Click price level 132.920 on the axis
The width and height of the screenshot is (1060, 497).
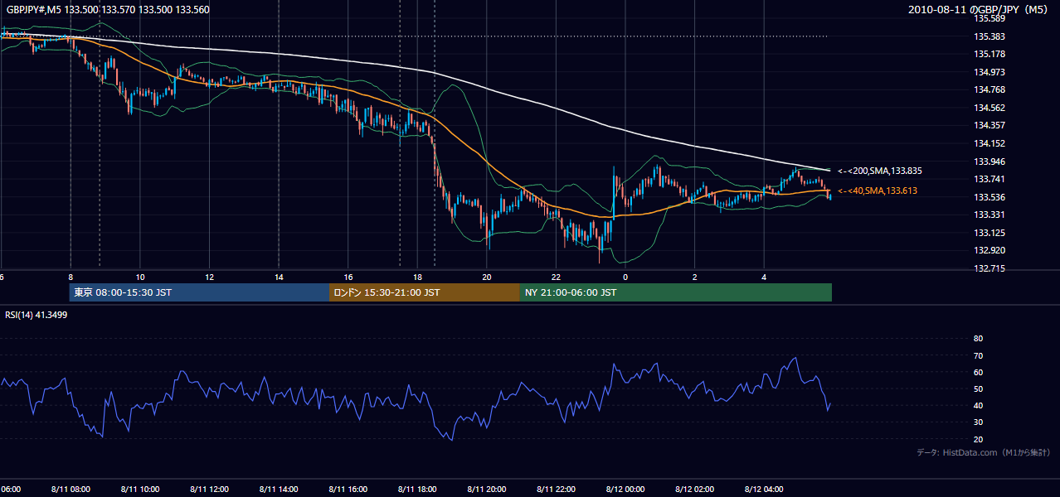coord(989,250)
